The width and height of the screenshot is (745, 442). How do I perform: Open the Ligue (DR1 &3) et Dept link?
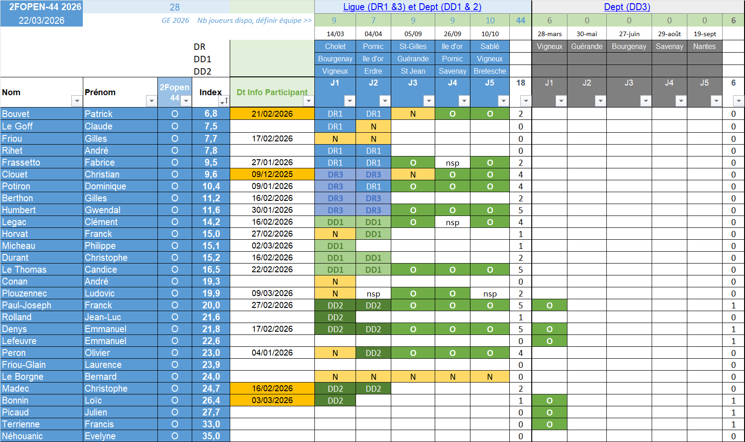tap(412, 7)
